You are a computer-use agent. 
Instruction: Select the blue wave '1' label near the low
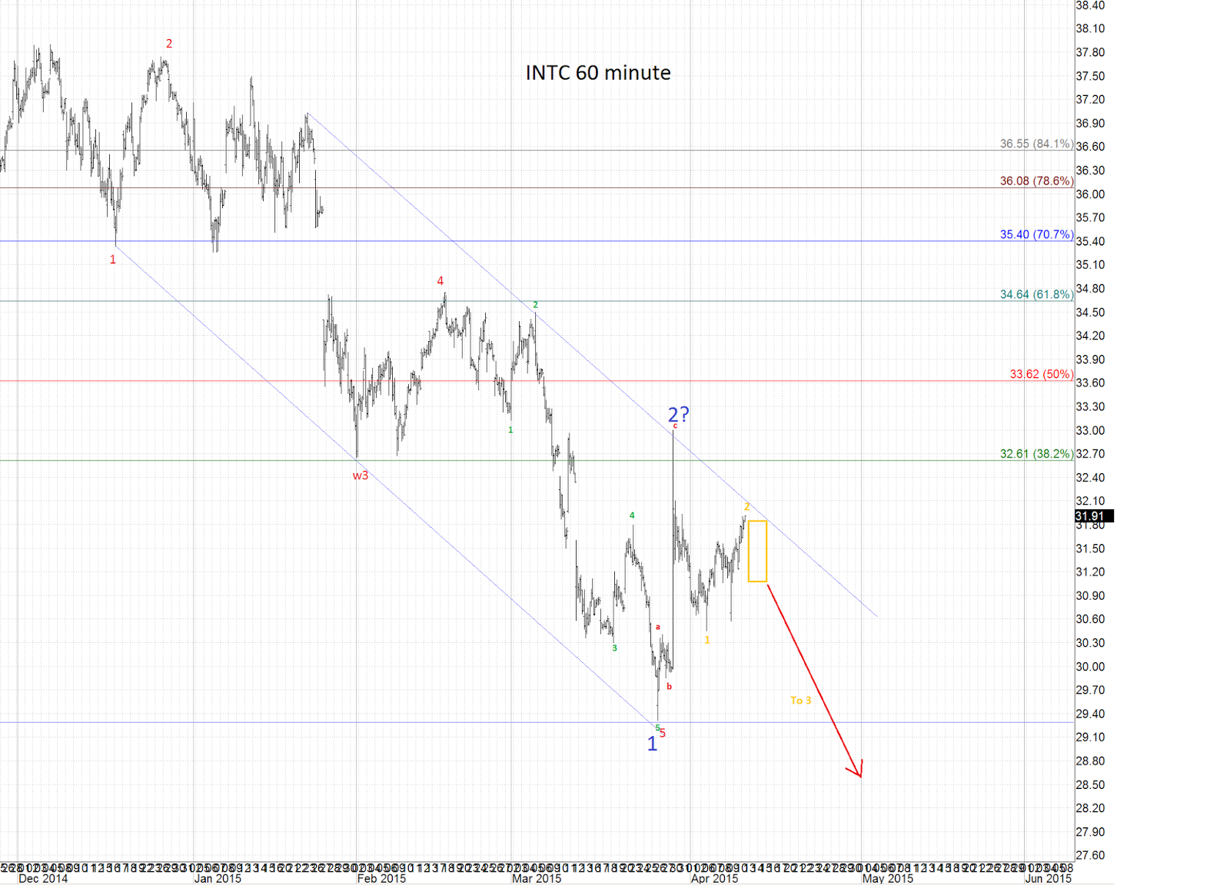click(x=653, y=744)
